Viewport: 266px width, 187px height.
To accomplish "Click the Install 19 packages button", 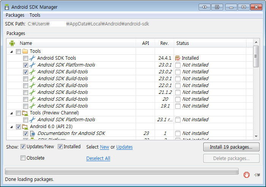I will tap(231, 147).
